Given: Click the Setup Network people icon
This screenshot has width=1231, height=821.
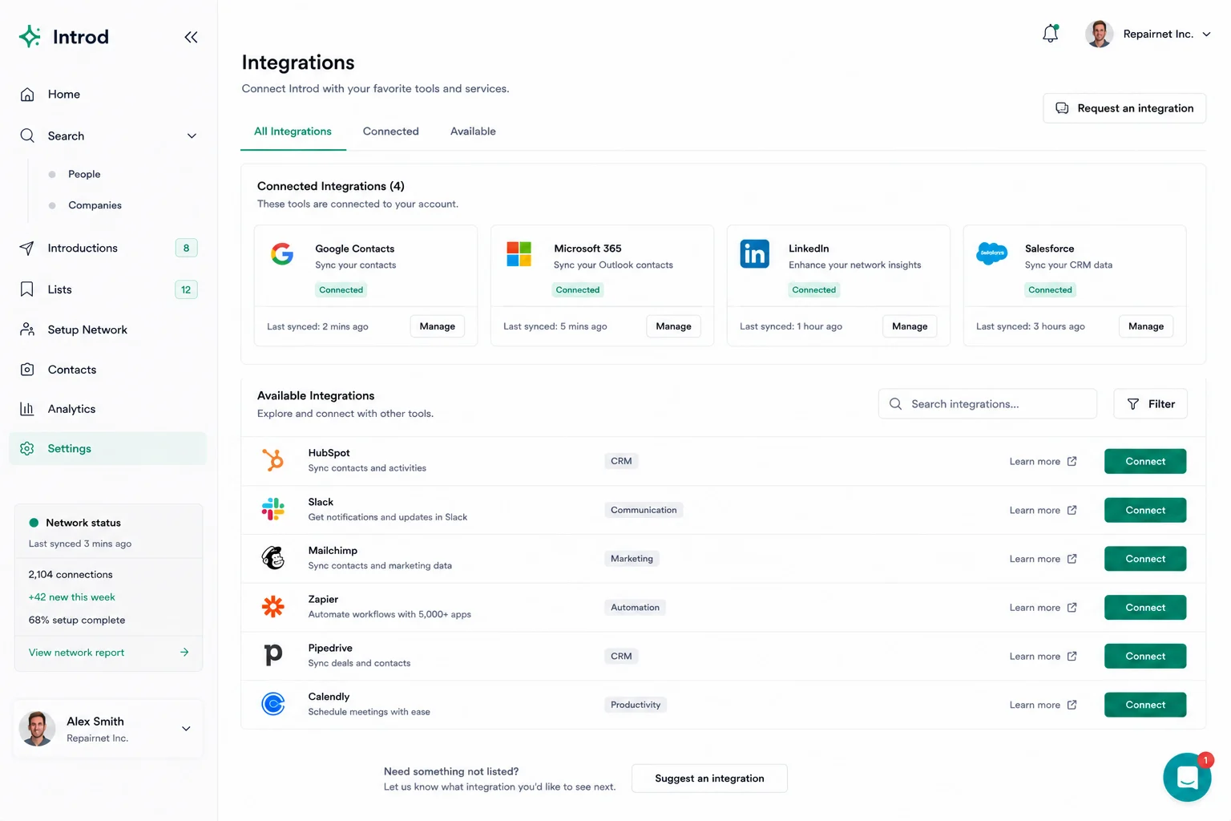Looking at the screenshot, I should (27, 330).
